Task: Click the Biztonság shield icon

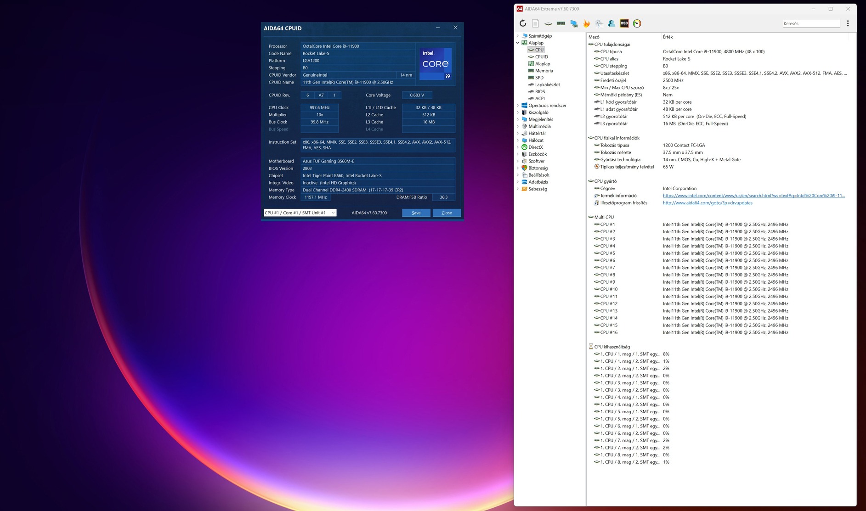Action: 525,168
